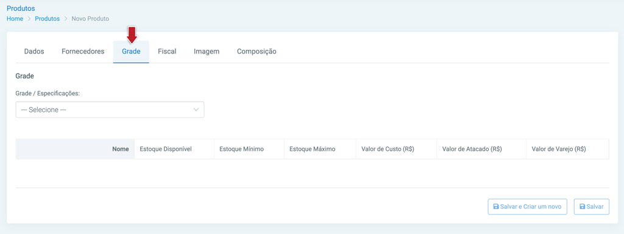This screenshot has height=234, width=624.
Task: Switch to the Fiscal tab
Action: point(167,52)
